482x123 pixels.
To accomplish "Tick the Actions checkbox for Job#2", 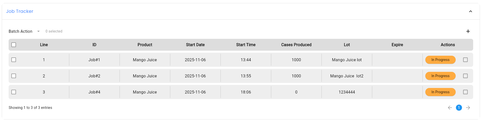I will (x=465, y=76).
